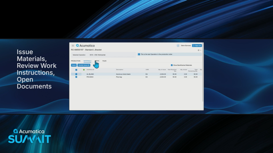Image resolution: width=273 pixels, height=153 pixels.
Task: Click the blue info icon in message
Action: point(139,54)
